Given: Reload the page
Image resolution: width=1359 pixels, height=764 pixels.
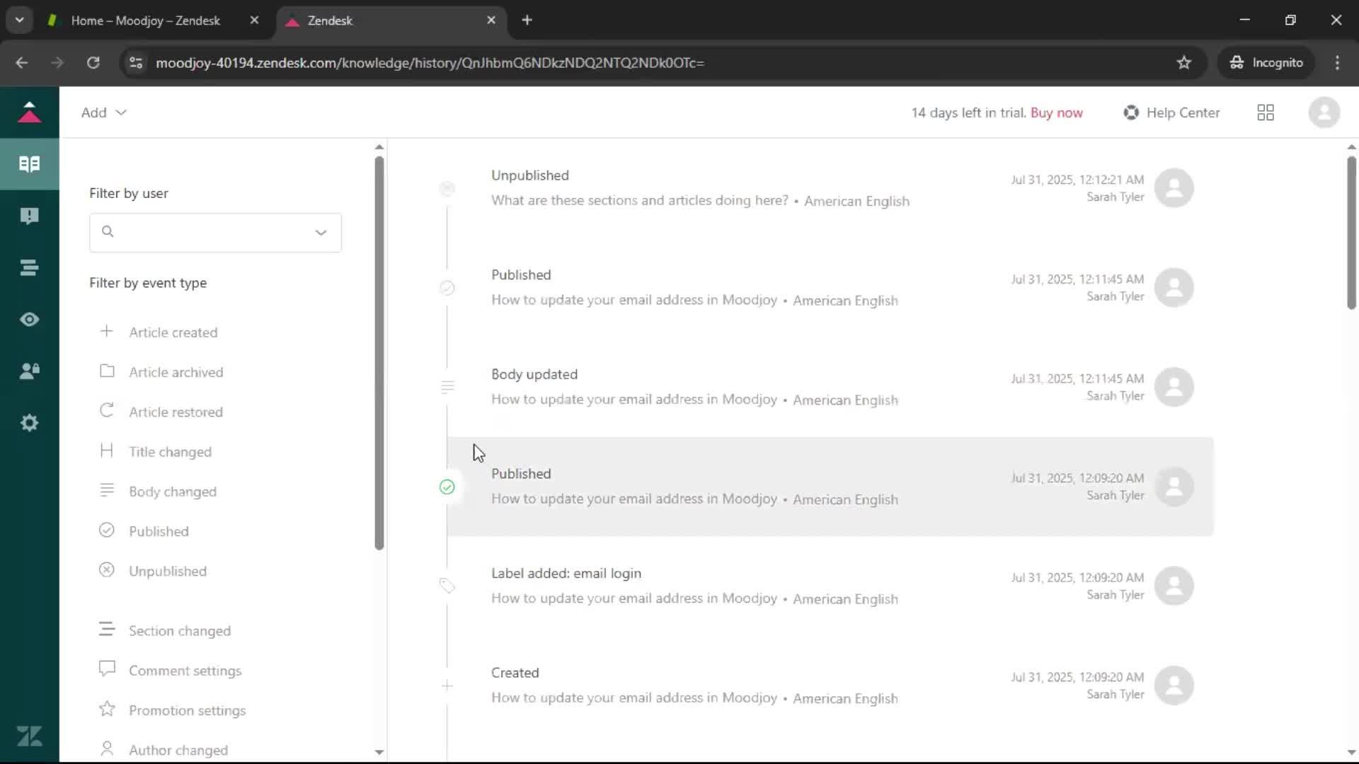Looking at the screenshot, I should coord(93,62).
